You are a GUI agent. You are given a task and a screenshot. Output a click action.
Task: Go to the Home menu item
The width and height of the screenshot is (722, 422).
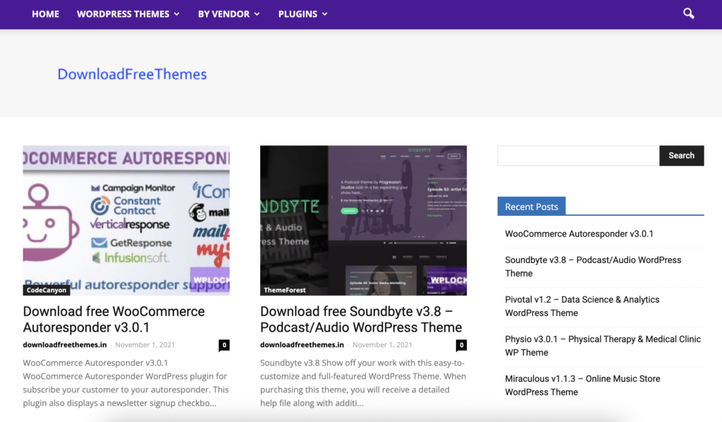point(45,14)
